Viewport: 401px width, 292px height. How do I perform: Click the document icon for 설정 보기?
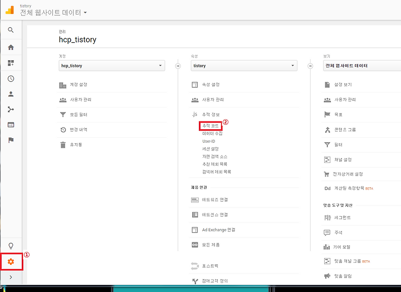327,85
